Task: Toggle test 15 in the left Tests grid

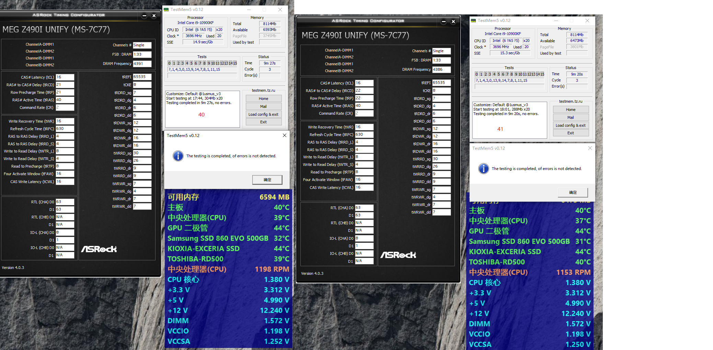Action: click(x=235, y=63)
